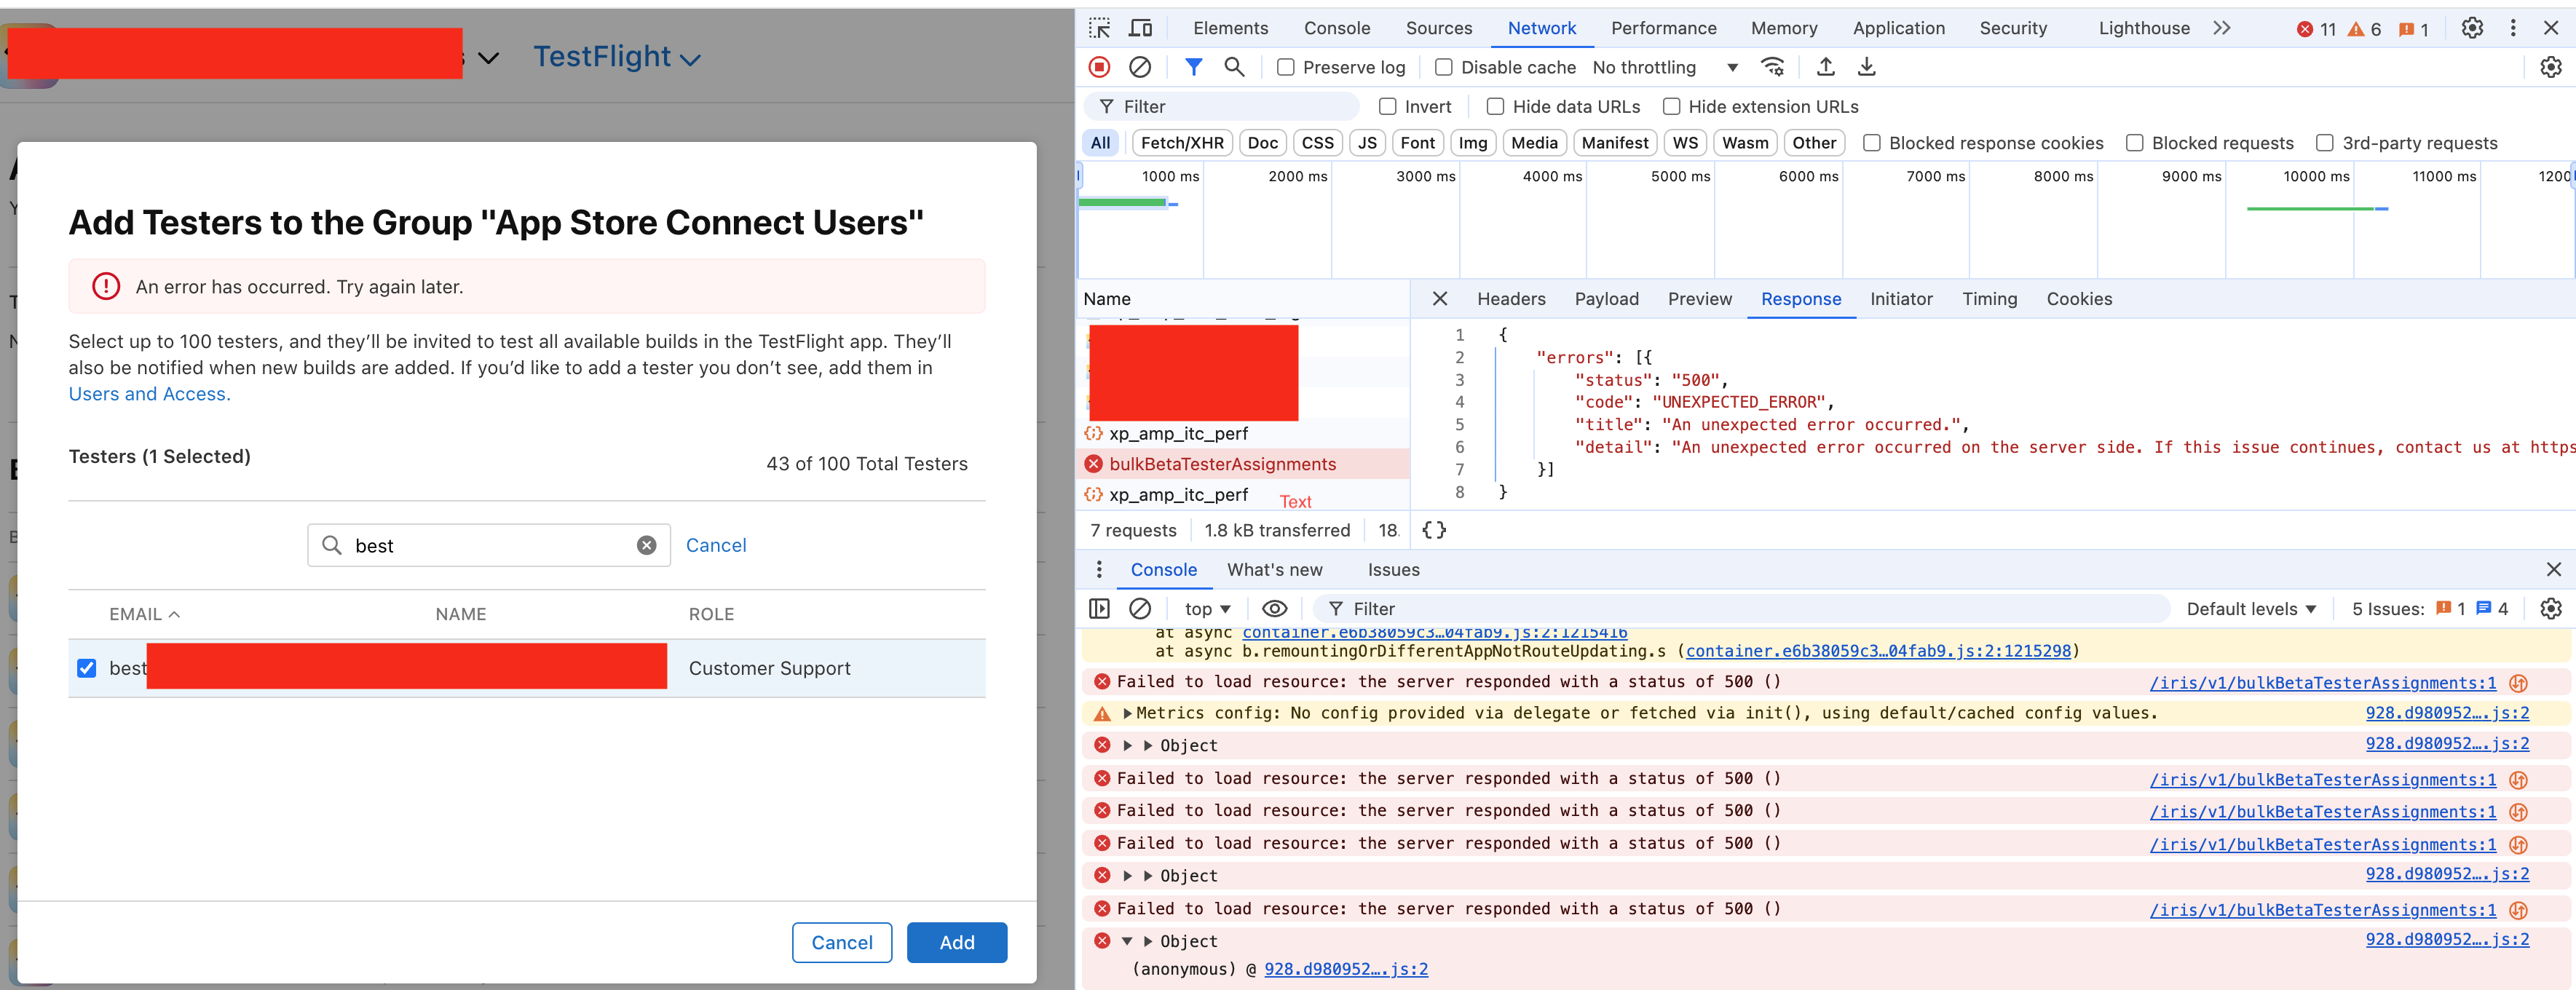Click the stop recording network log icon
This screenshot has width=2576, height=990.
[x=1099, y=67]
